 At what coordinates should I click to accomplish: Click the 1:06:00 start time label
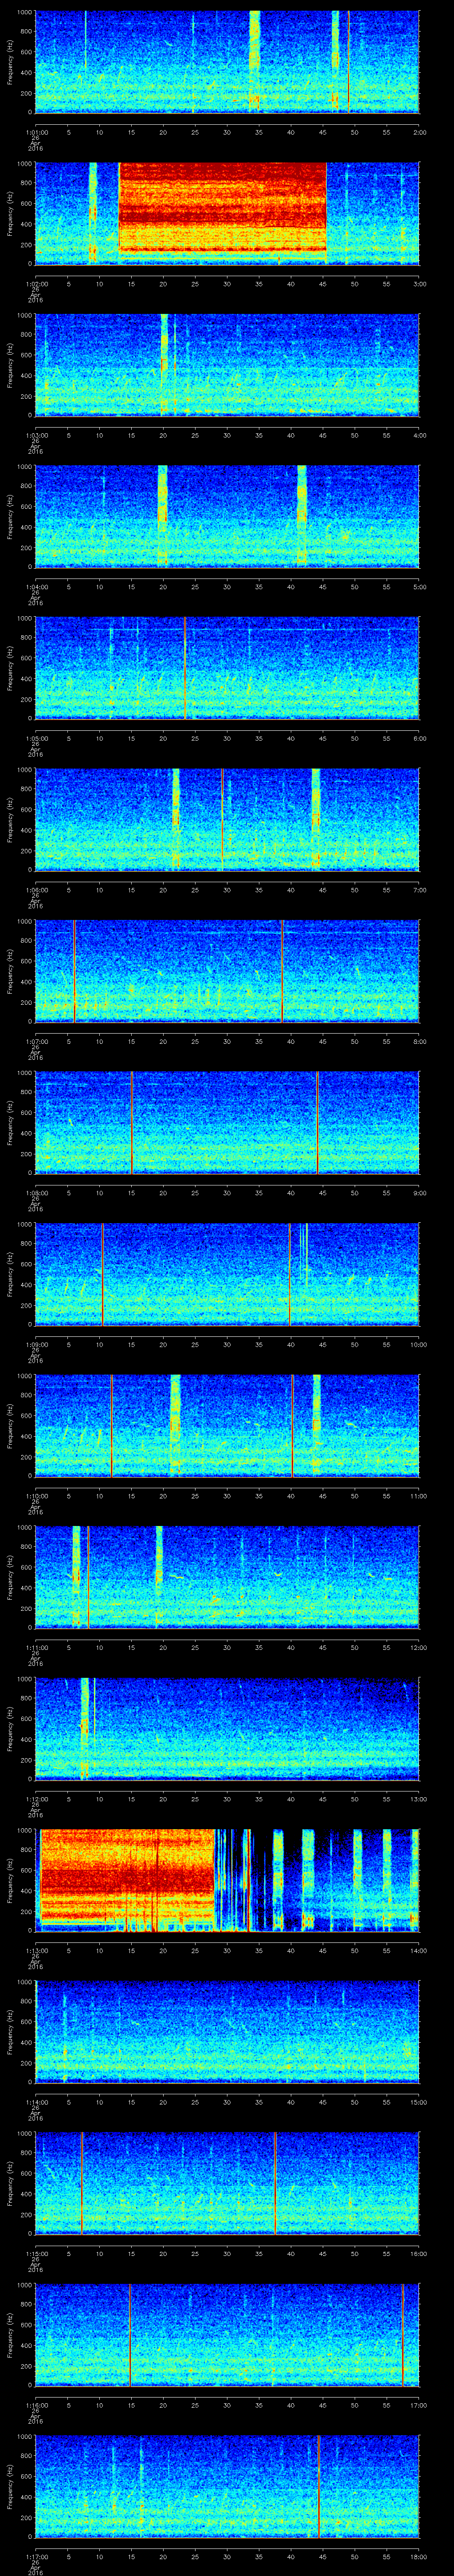(36, 890)
